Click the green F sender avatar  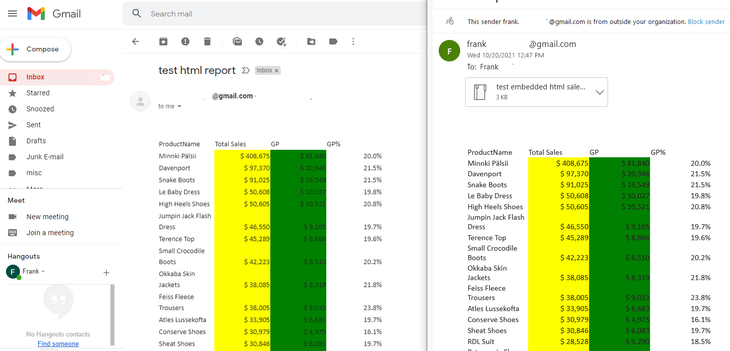449,51
